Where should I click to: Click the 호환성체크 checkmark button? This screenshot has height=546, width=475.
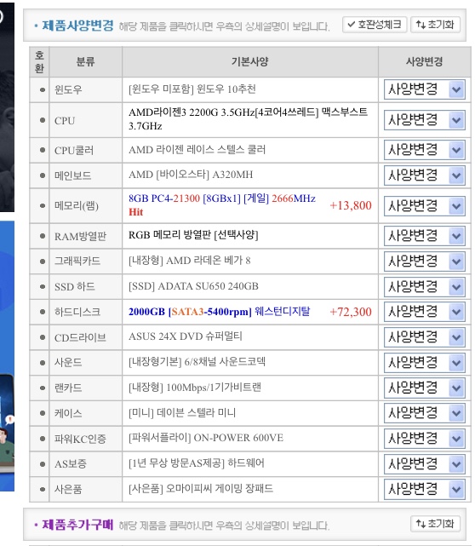click(x=375, y=25)
